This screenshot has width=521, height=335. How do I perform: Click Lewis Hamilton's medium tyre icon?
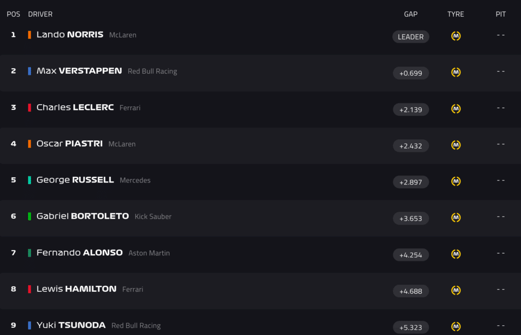(x=456, y=291)
